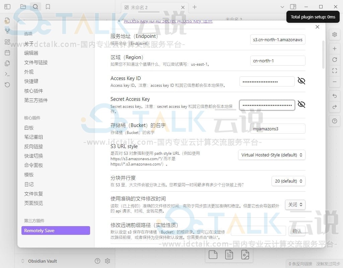
Task: Open the 文件与链接 settings section
Action: click(36, 62)
